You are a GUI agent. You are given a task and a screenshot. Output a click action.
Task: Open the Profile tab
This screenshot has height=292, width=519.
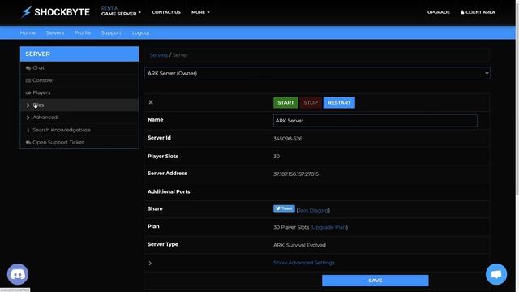coord(83,32)
